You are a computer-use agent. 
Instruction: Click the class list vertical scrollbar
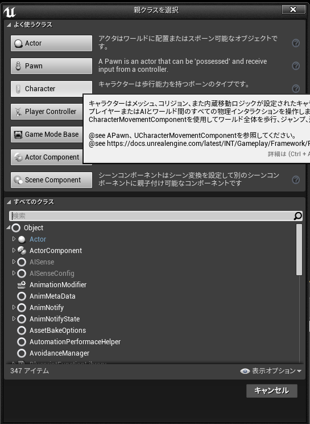point(299,250)
